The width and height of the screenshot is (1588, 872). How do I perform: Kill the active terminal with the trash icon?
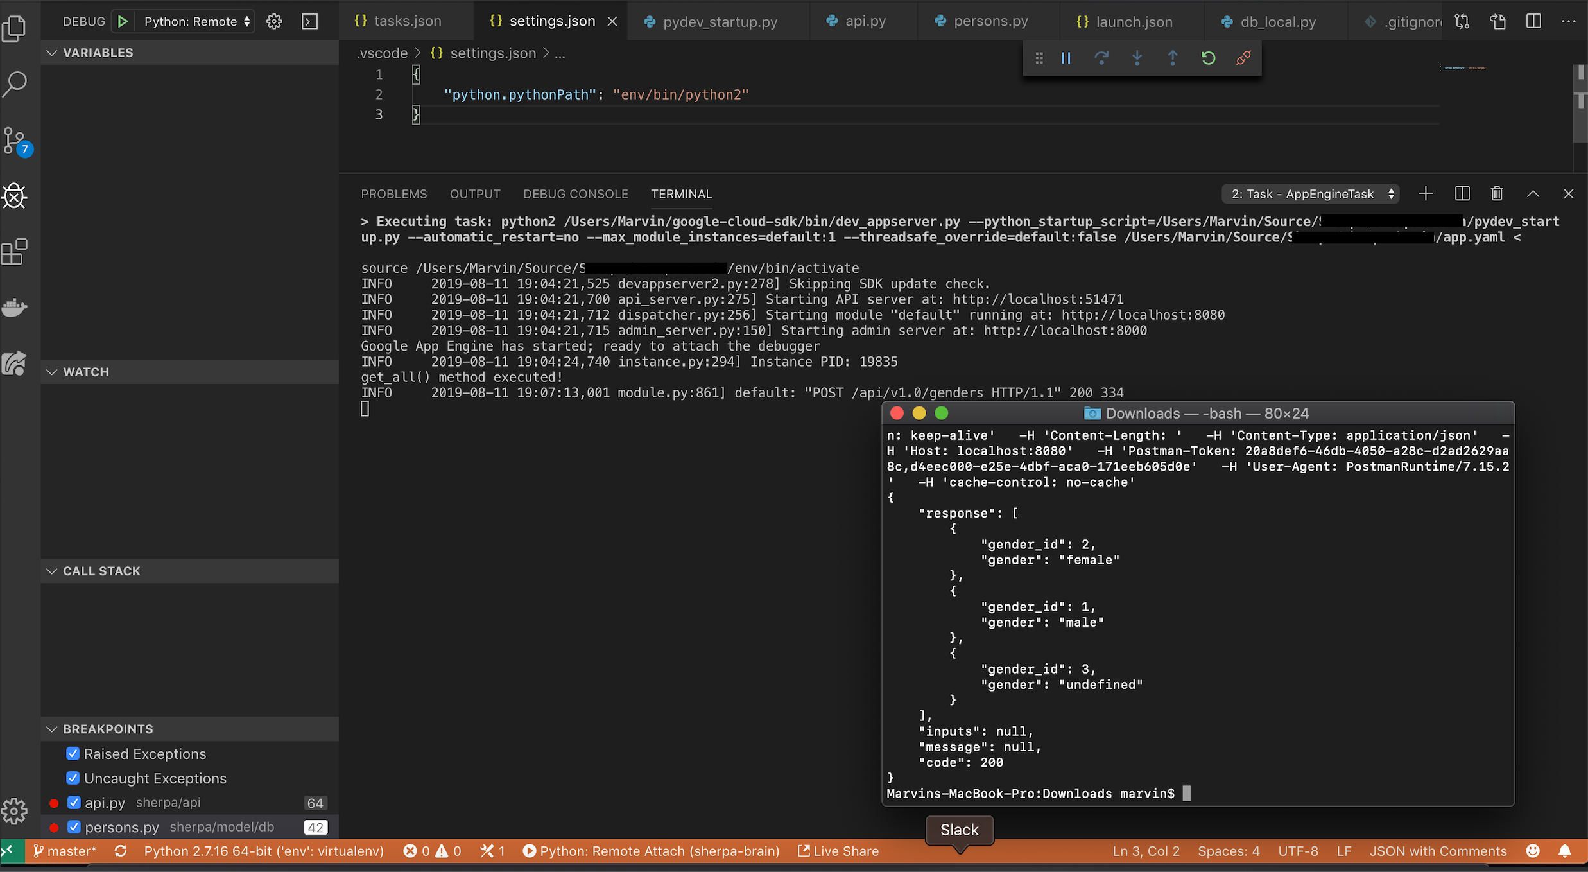point(1496,193)
